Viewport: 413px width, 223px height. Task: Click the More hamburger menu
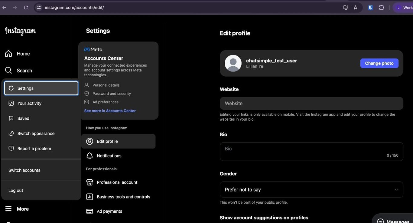coord(17,209)
